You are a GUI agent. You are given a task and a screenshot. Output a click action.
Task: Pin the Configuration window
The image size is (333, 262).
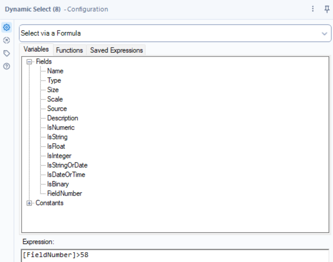tap(327, 9)
